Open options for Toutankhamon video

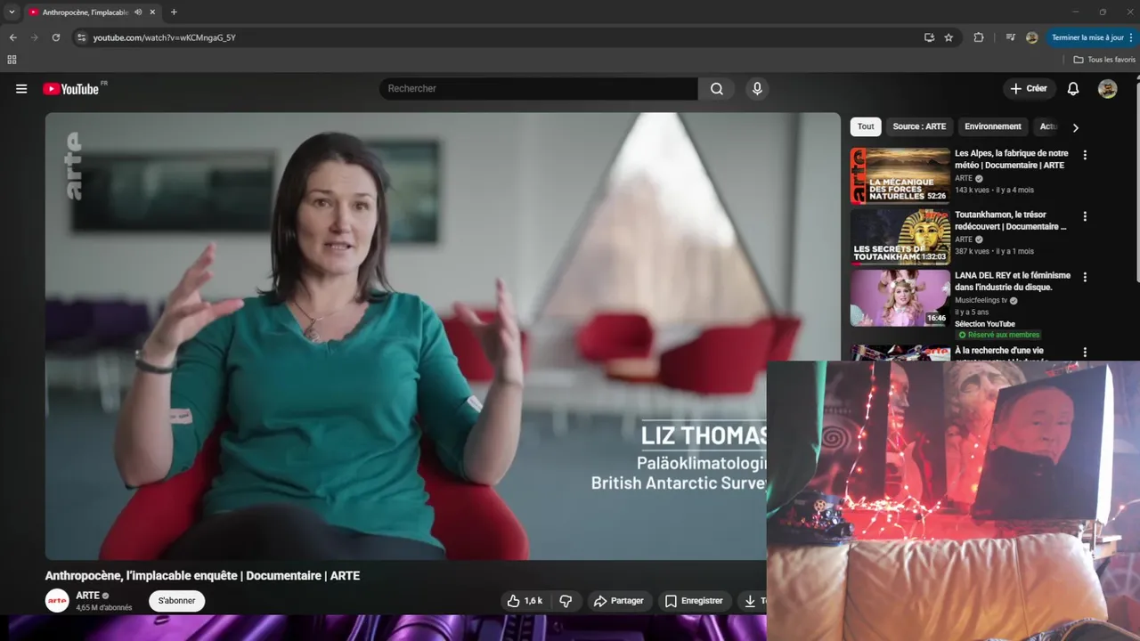[1085, 216]
